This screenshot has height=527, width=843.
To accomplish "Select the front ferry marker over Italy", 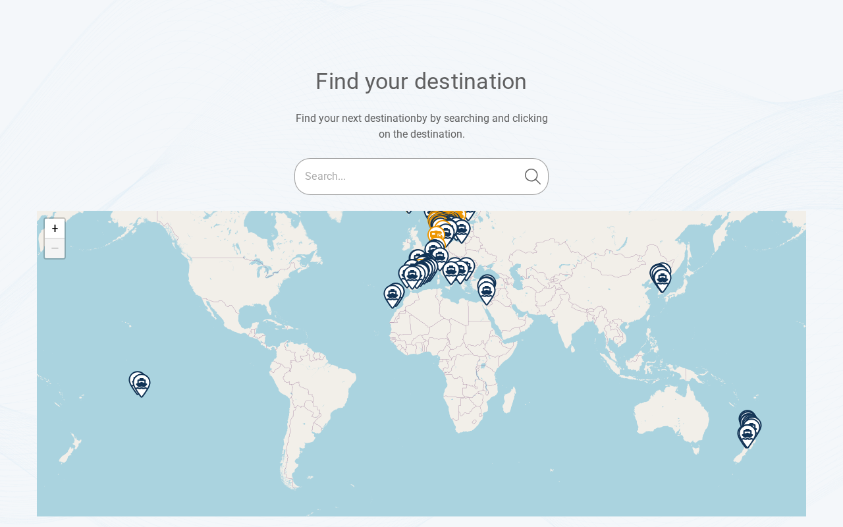I will (x=451, y=270).
